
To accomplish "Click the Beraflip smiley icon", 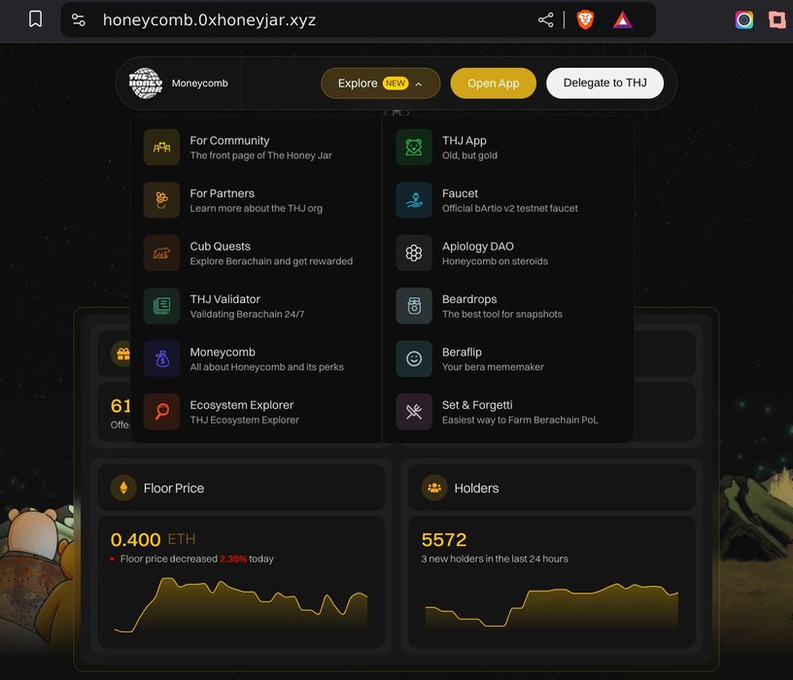I will [x=414, y=358].
